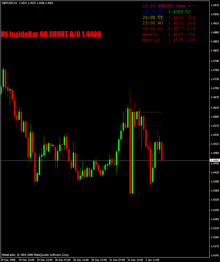Viewport: 220px width, 262px height.
Task: Select the 23:00 AU session row
Action: 169,23
